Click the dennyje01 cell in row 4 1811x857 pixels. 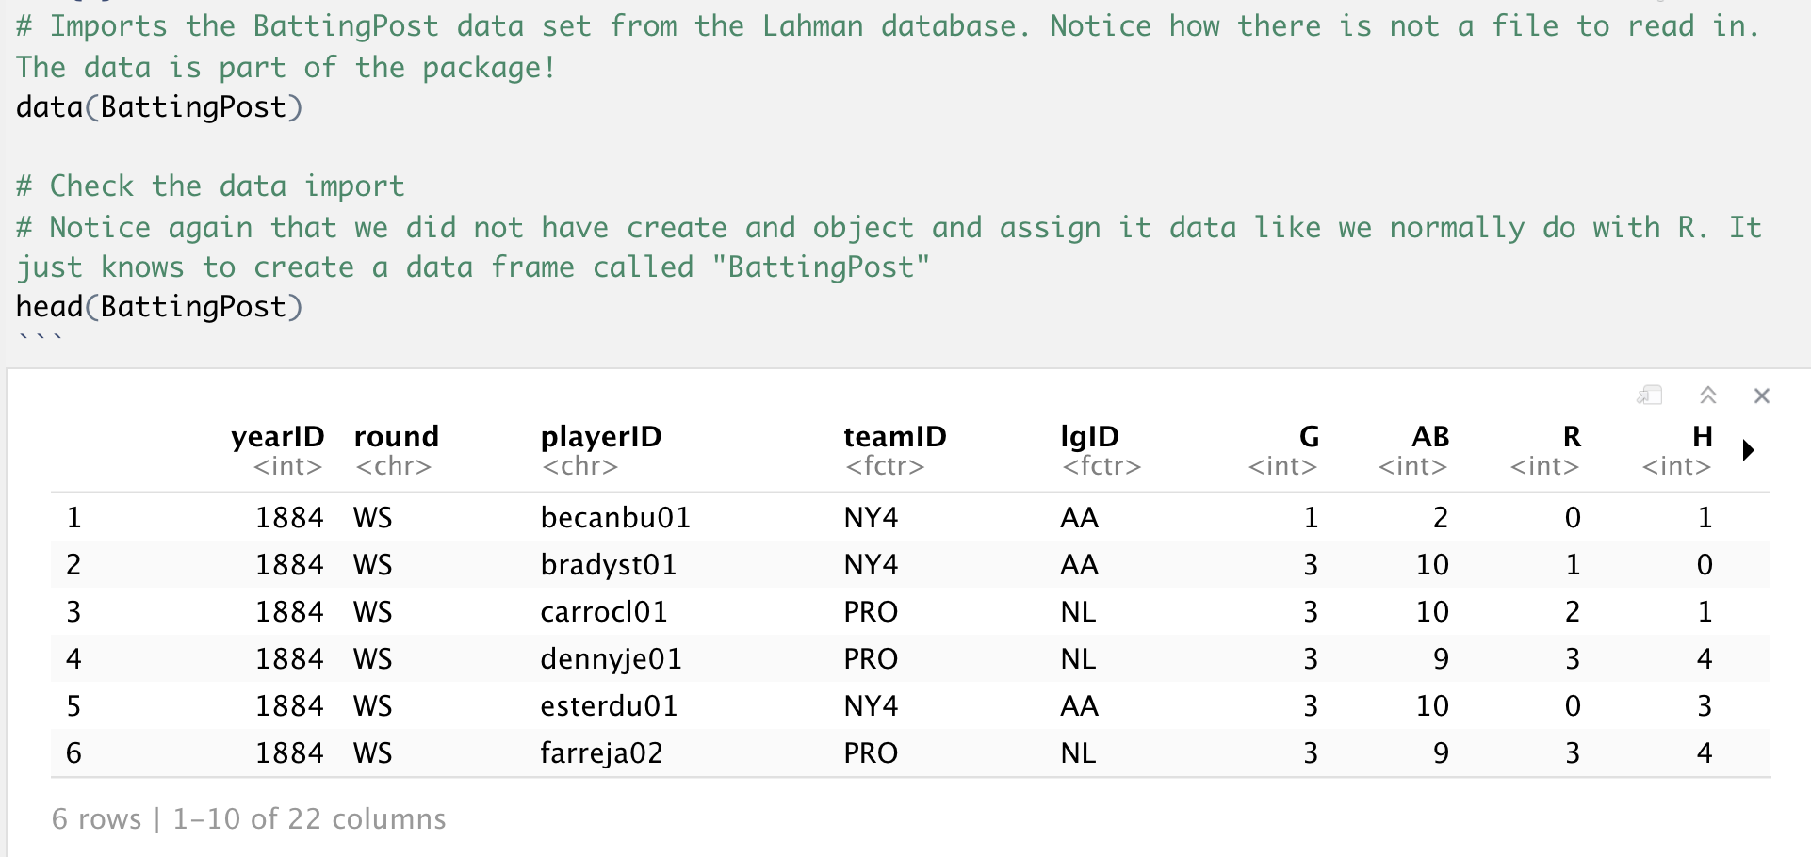pyautogui.click(x=611, y=659)
